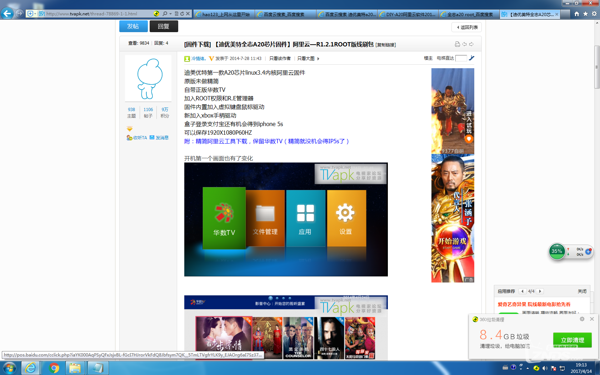The image size is (600, 375).
Task: Click the print icon beside thread title
Action: (457, 44)
